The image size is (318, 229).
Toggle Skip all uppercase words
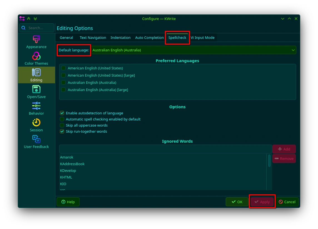[x=62, y=125]
